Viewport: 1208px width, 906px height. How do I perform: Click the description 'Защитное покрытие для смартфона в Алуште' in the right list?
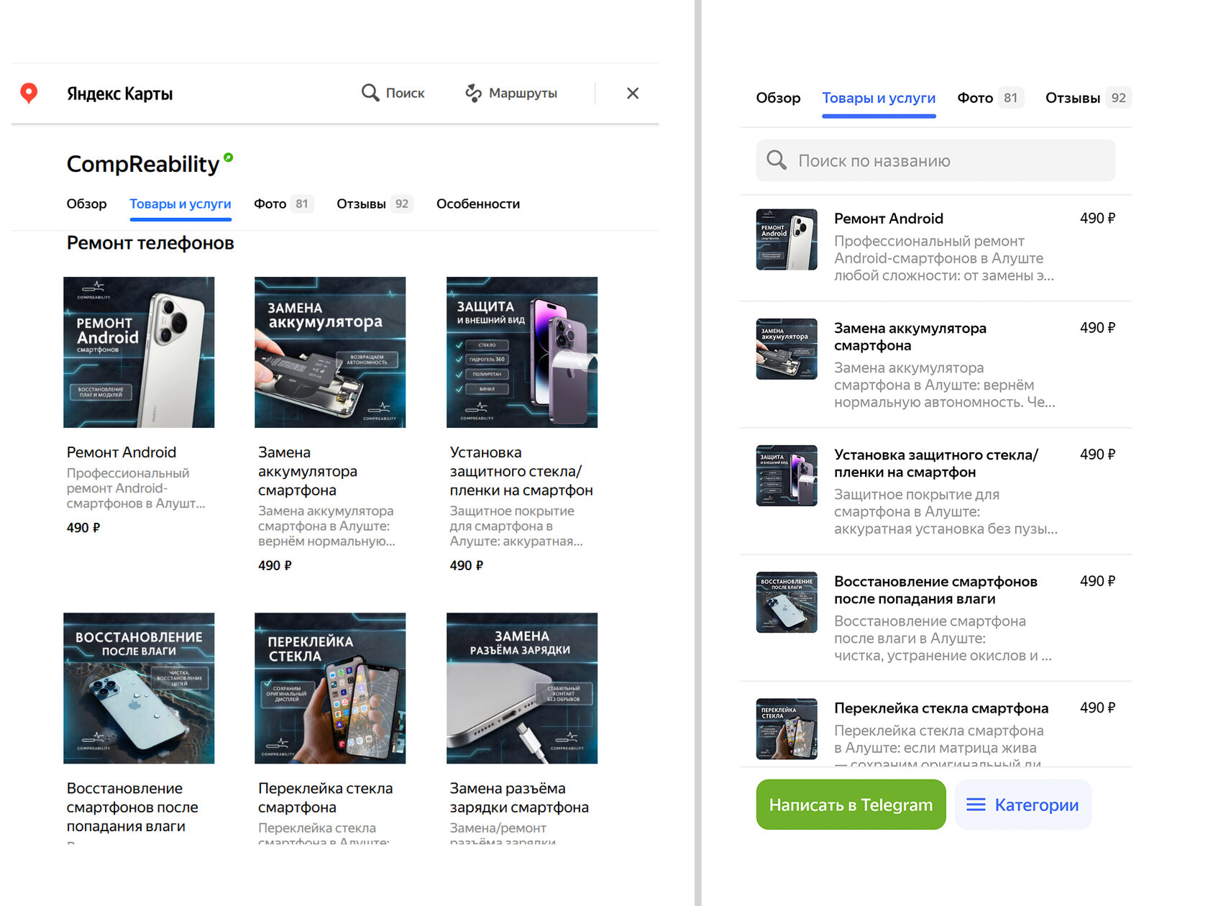coord(946,511)
